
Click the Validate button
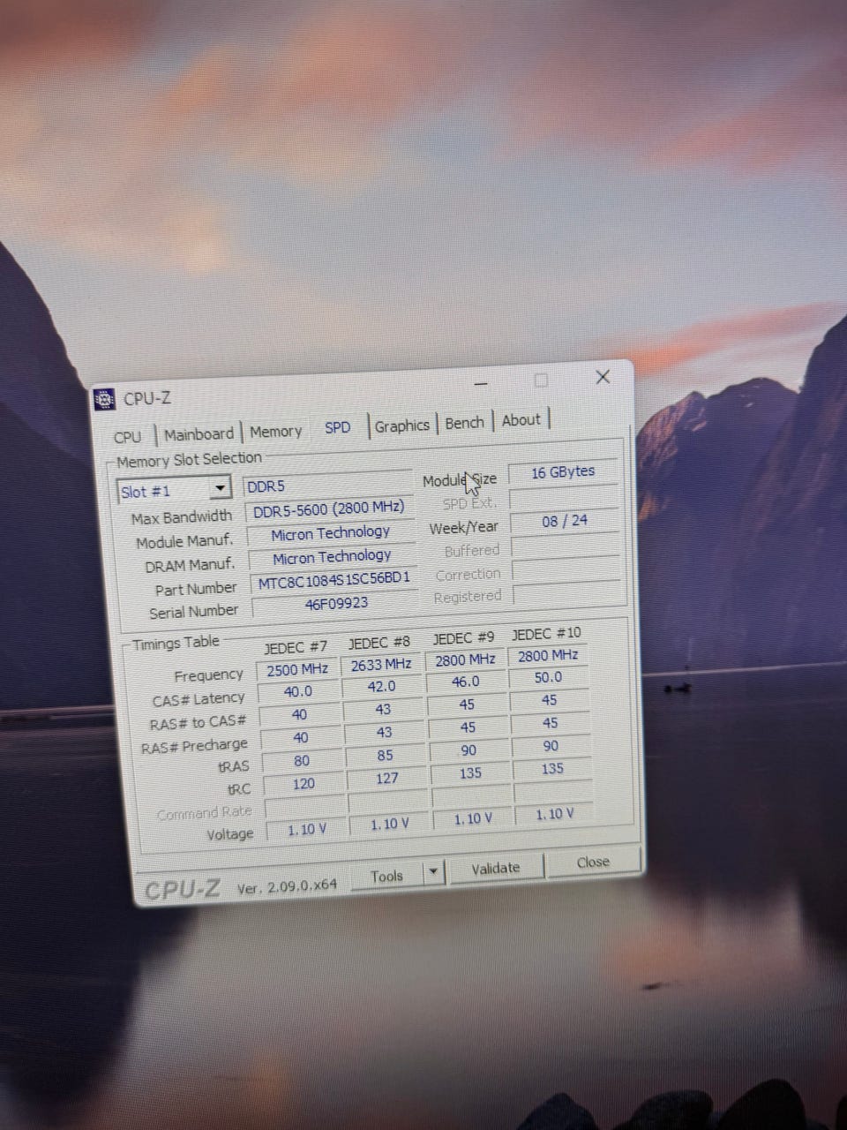coord(495,869)
